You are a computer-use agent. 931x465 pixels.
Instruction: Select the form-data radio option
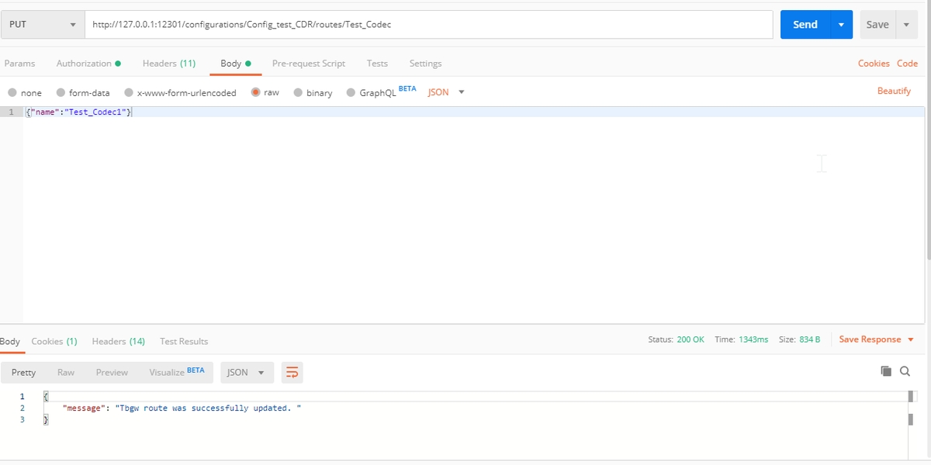(x=61, y=92)
